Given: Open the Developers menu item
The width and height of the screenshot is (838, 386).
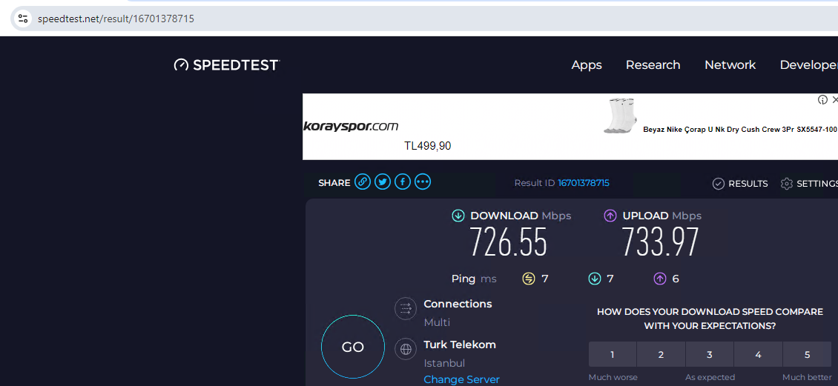Looking at the screenshot, I should tap(808, 65).
